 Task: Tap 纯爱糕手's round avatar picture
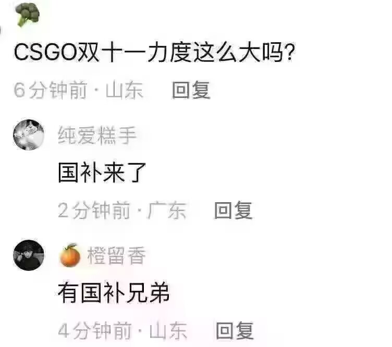(x=29, y=135)
